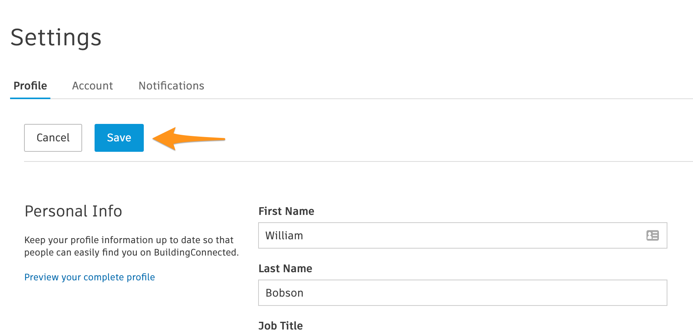Click the First Name field label
The image size is (693, 333).
(x=286, y=211)
